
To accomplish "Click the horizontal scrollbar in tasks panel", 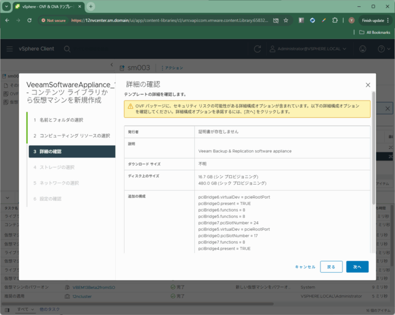I will click(138, 304).
